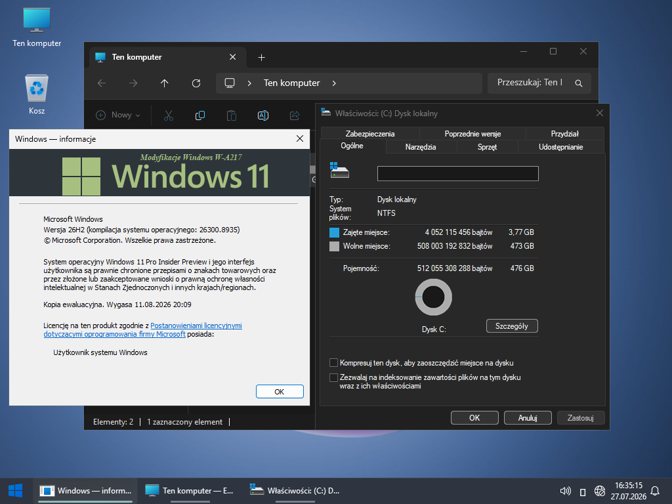The width and height of the screenshot is (672, 504).
Task: Click Anuluj in the disk properties dialog
Action: pos(528,418)
